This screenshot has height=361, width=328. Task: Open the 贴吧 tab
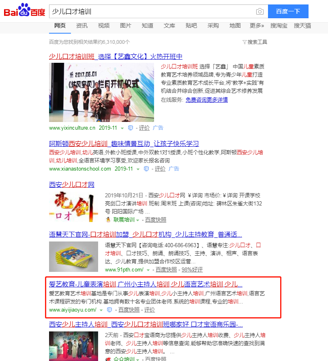click(191, 26)
